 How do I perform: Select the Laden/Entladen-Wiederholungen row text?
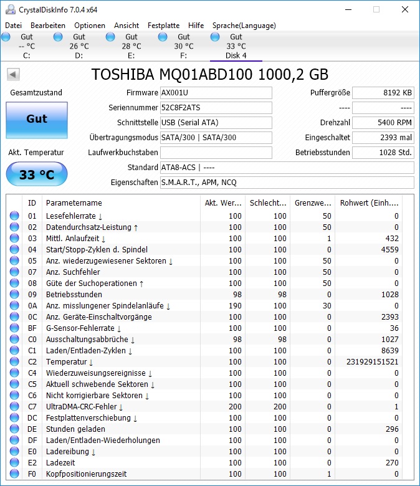pyautogui.click(x=103, y=440)
